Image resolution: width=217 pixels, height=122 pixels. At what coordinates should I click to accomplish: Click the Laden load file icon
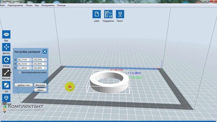click(97, 14)
